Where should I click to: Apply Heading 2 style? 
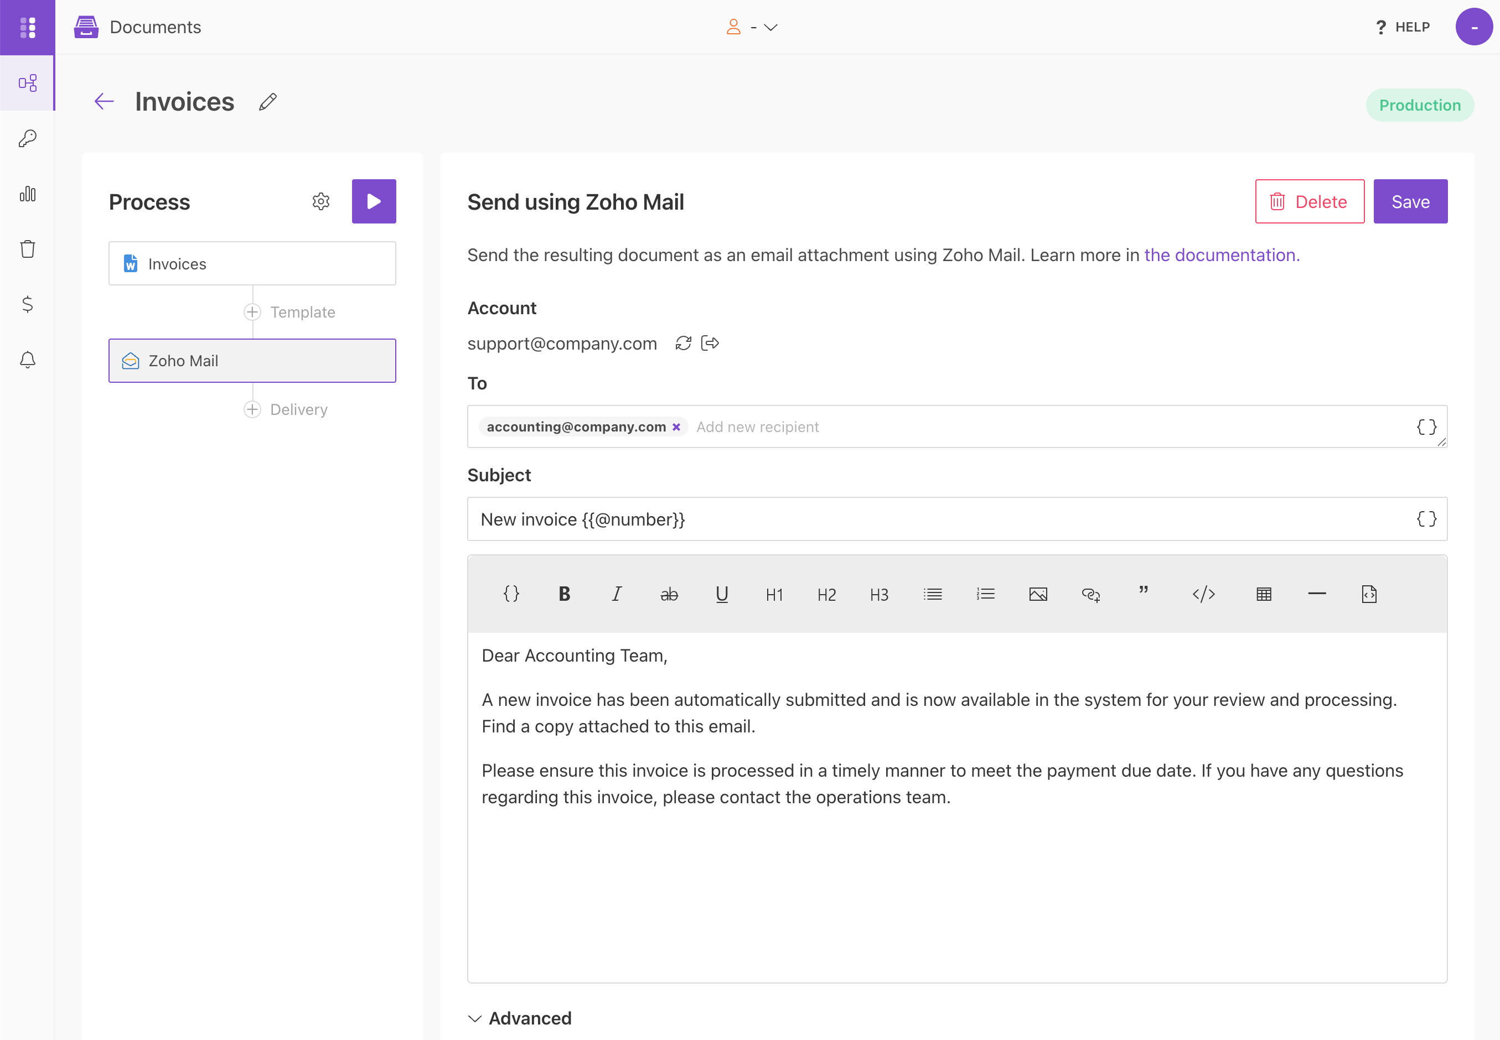(826, 594)
